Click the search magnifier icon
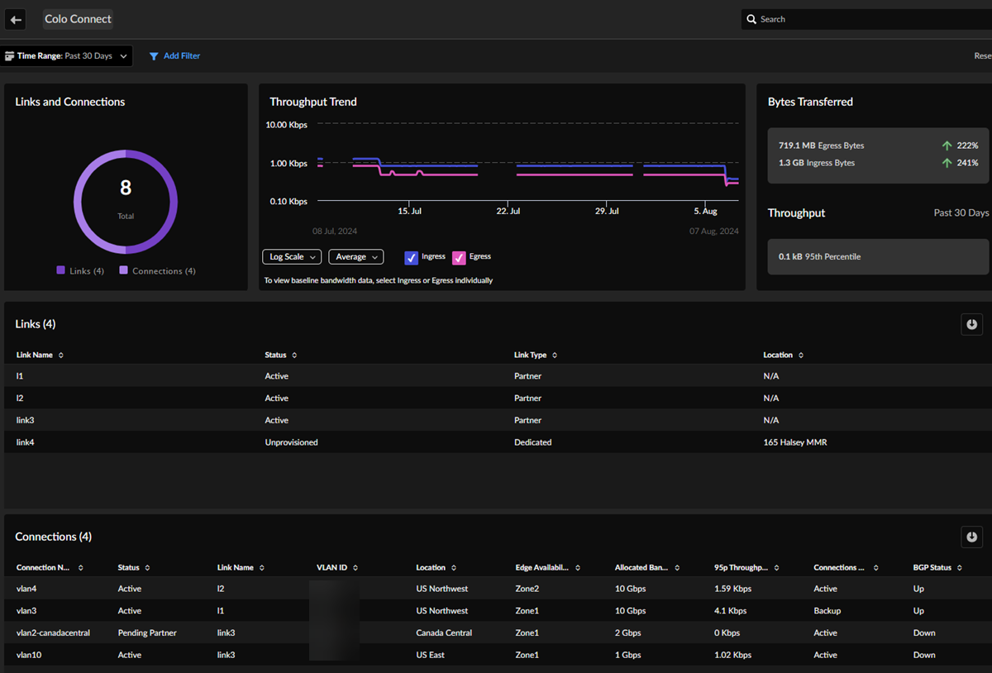Viewport: 992px width, 673px height. tap(751, 19)
